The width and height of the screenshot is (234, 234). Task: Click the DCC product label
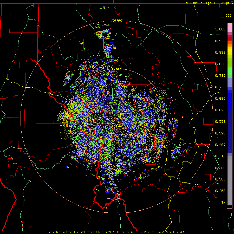(228, 16)
